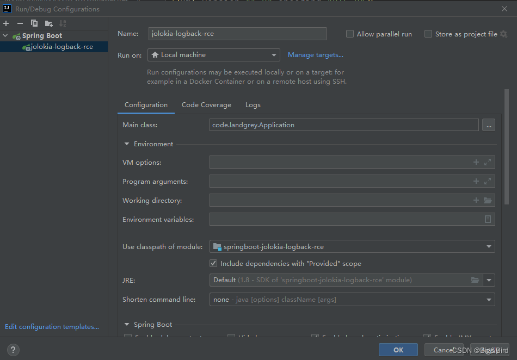Browse folder for JRE path
Screen dimensions: 517x360
475,280
